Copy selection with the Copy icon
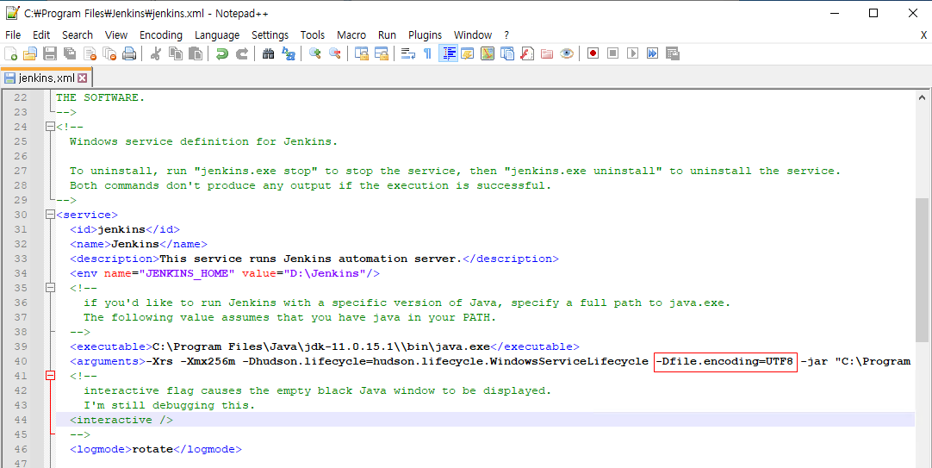The height and width of the screenshot is (468, 932). click(176, 53)
